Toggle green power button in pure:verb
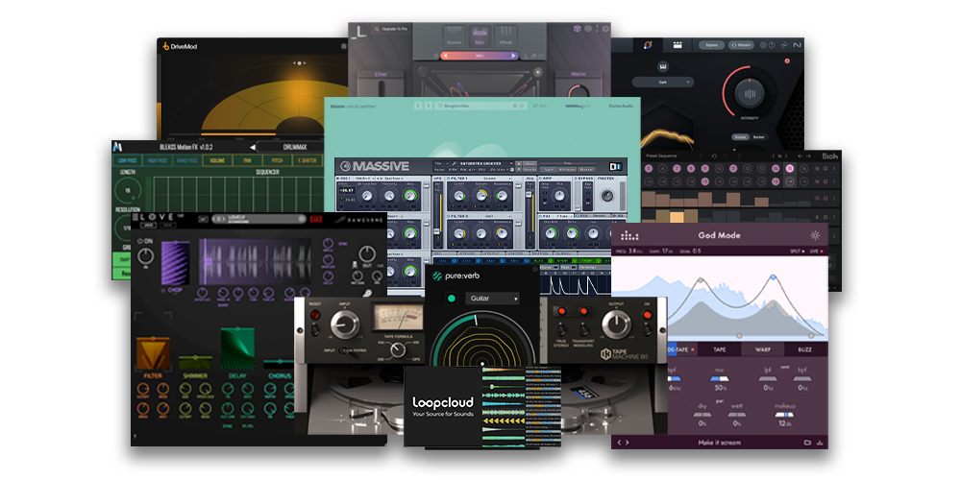The image size is (961, 480). (452, 299)
